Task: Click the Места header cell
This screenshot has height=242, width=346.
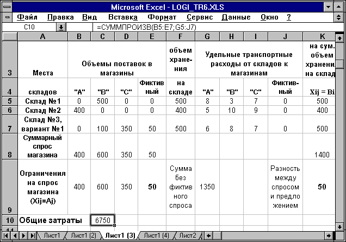Action: point(43,59)
